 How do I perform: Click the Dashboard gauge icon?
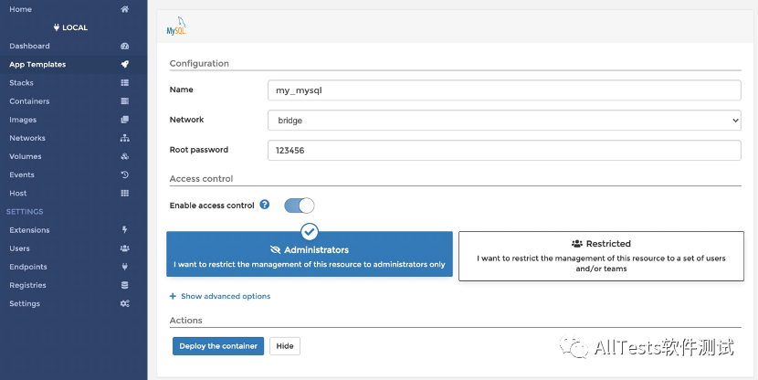pyautogui.click(x=125, y=46)
